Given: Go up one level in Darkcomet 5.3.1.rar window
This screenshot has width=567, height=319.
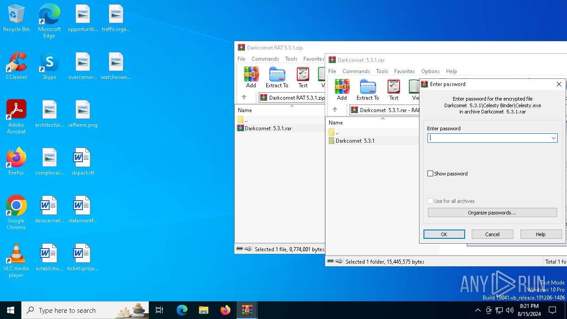Looking at the screenshot, I should tap(335, 110).
